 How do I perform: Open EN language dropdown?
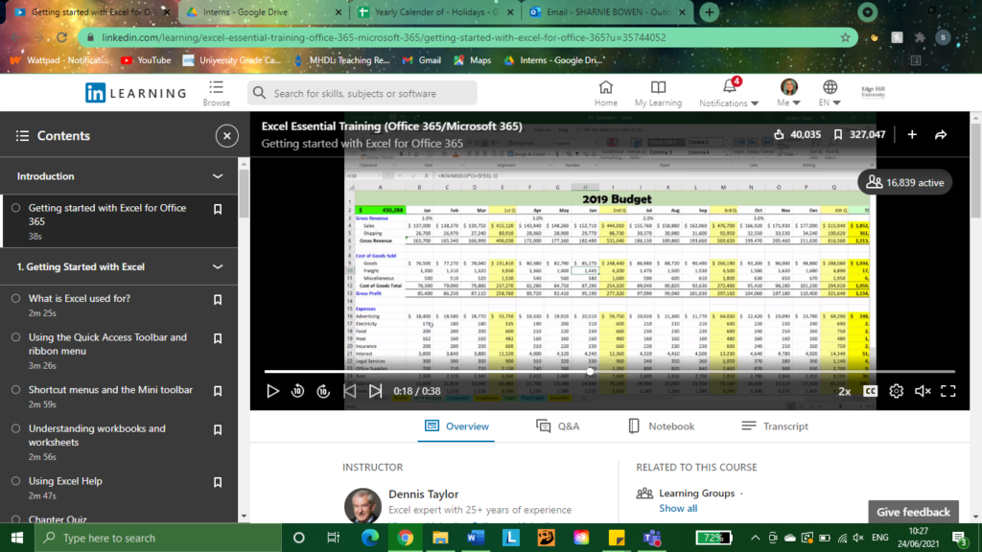click(x=830, y=93)
